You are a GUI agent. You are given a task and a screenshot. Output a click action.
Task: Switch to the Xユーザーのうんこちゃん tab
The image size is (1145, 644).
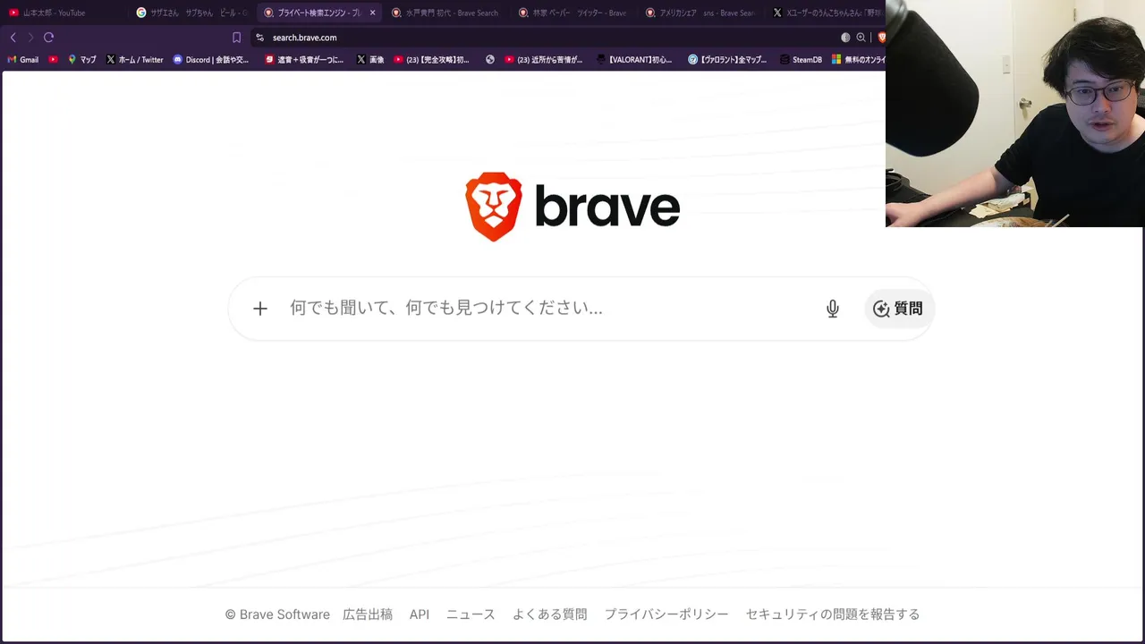click(827, 13)
